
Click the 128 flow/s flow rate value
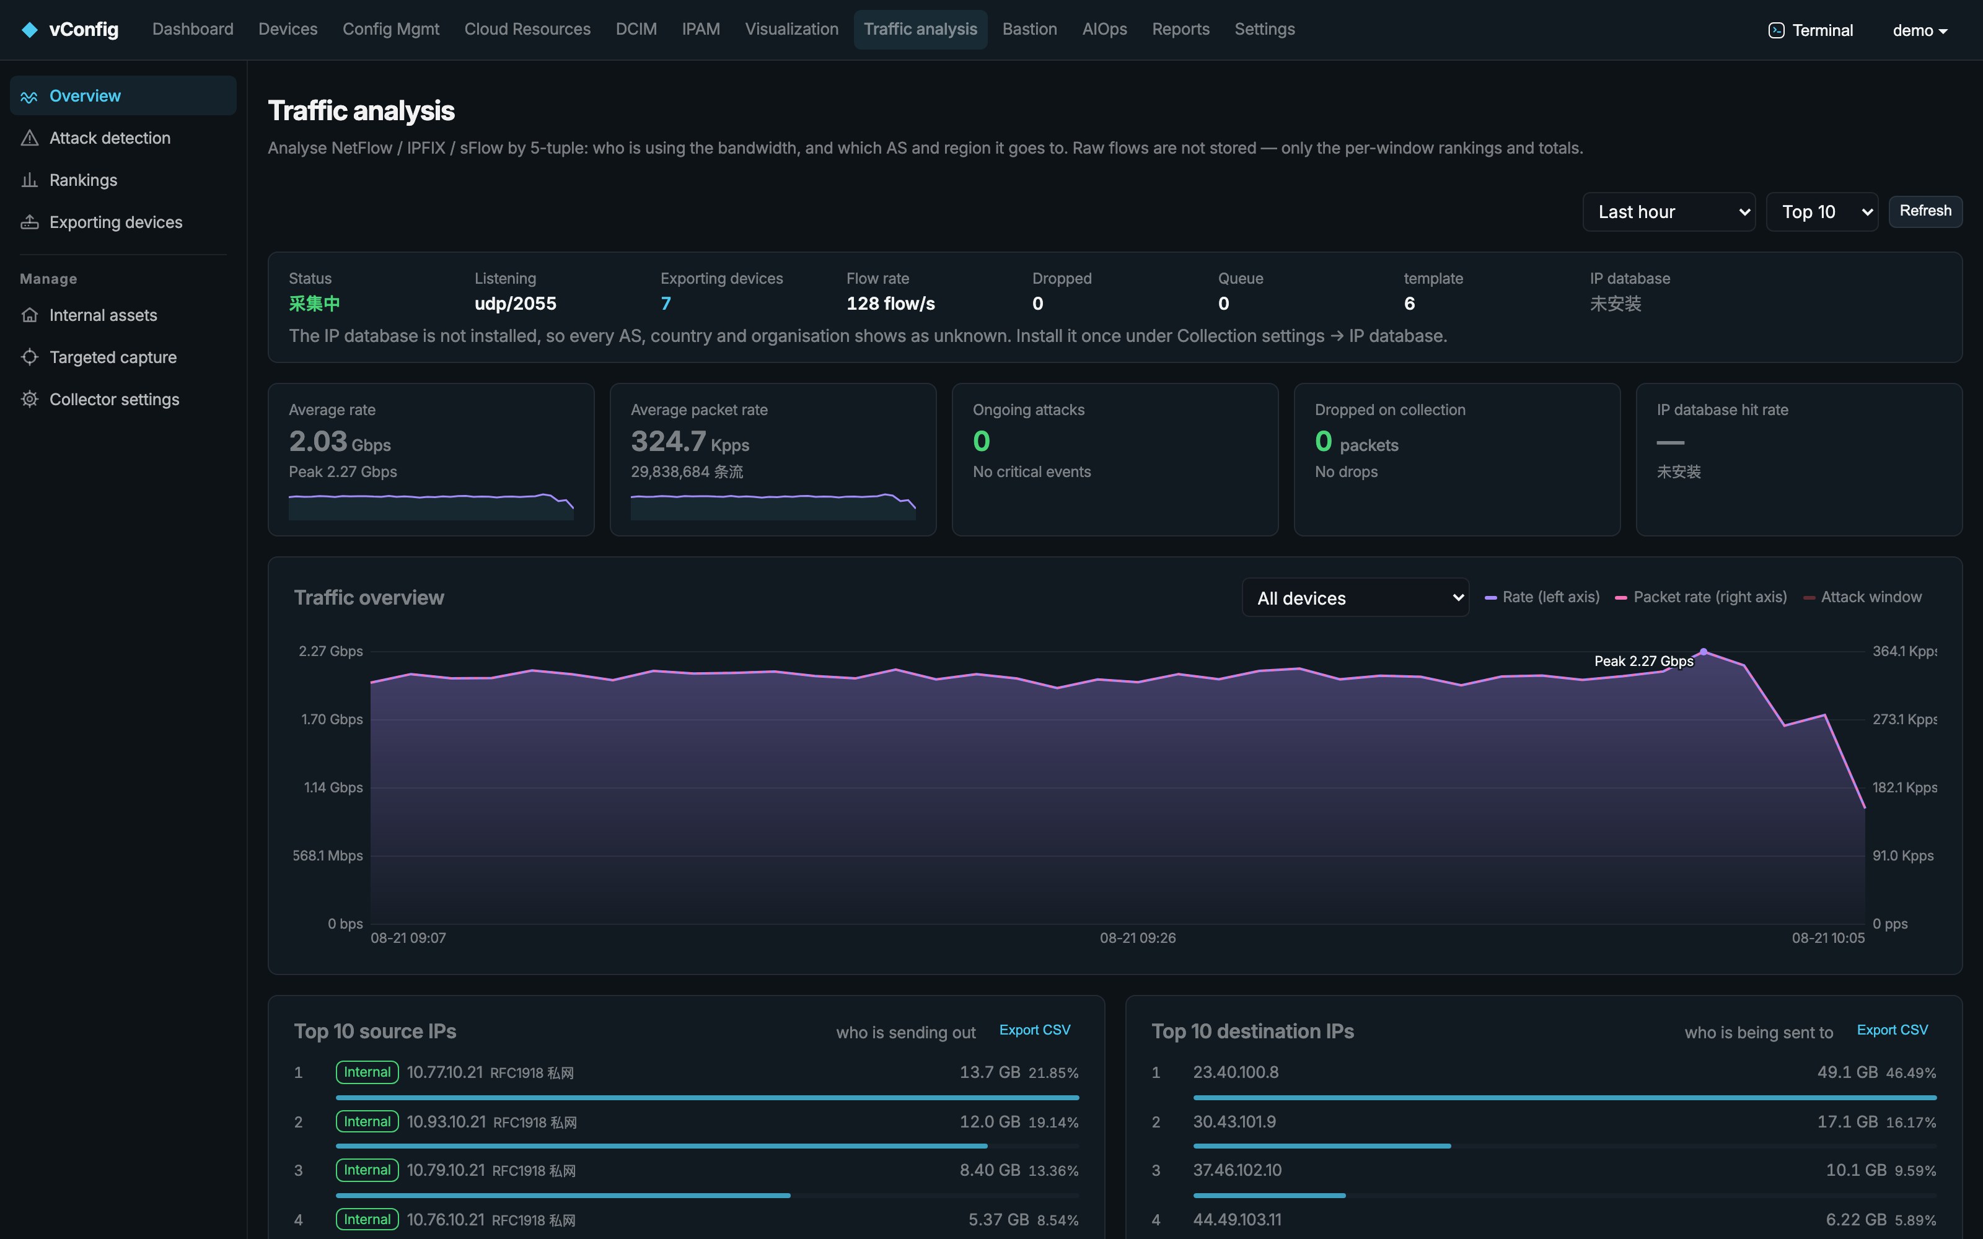point(890,304)
